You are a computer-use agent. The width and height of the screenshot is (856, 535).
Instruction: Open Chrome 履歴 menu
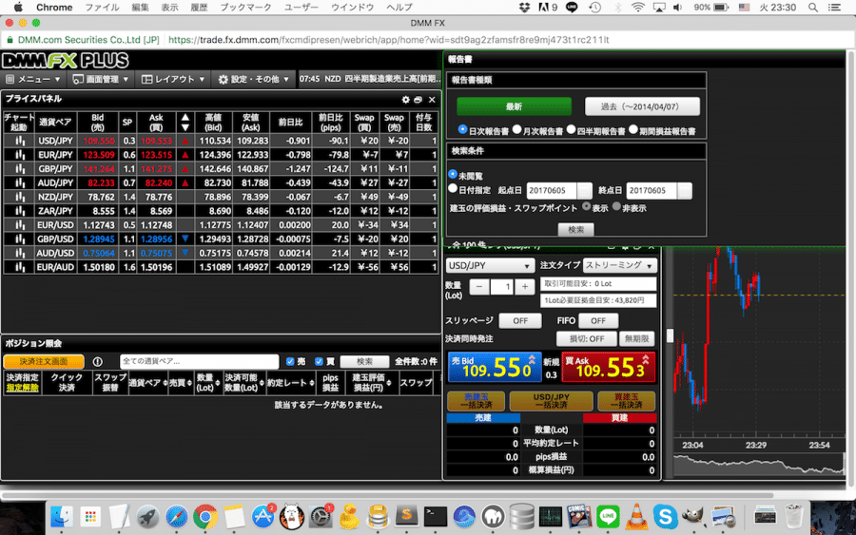[199, 7]
